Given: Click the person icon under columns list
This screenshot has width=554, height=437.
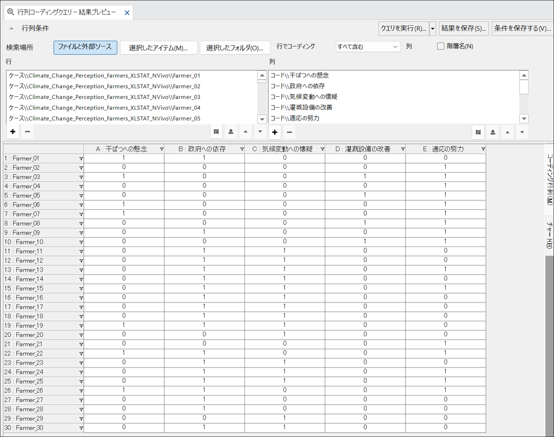Looking at the screenshot, I should pyautogui.click(x=493, y=132).
